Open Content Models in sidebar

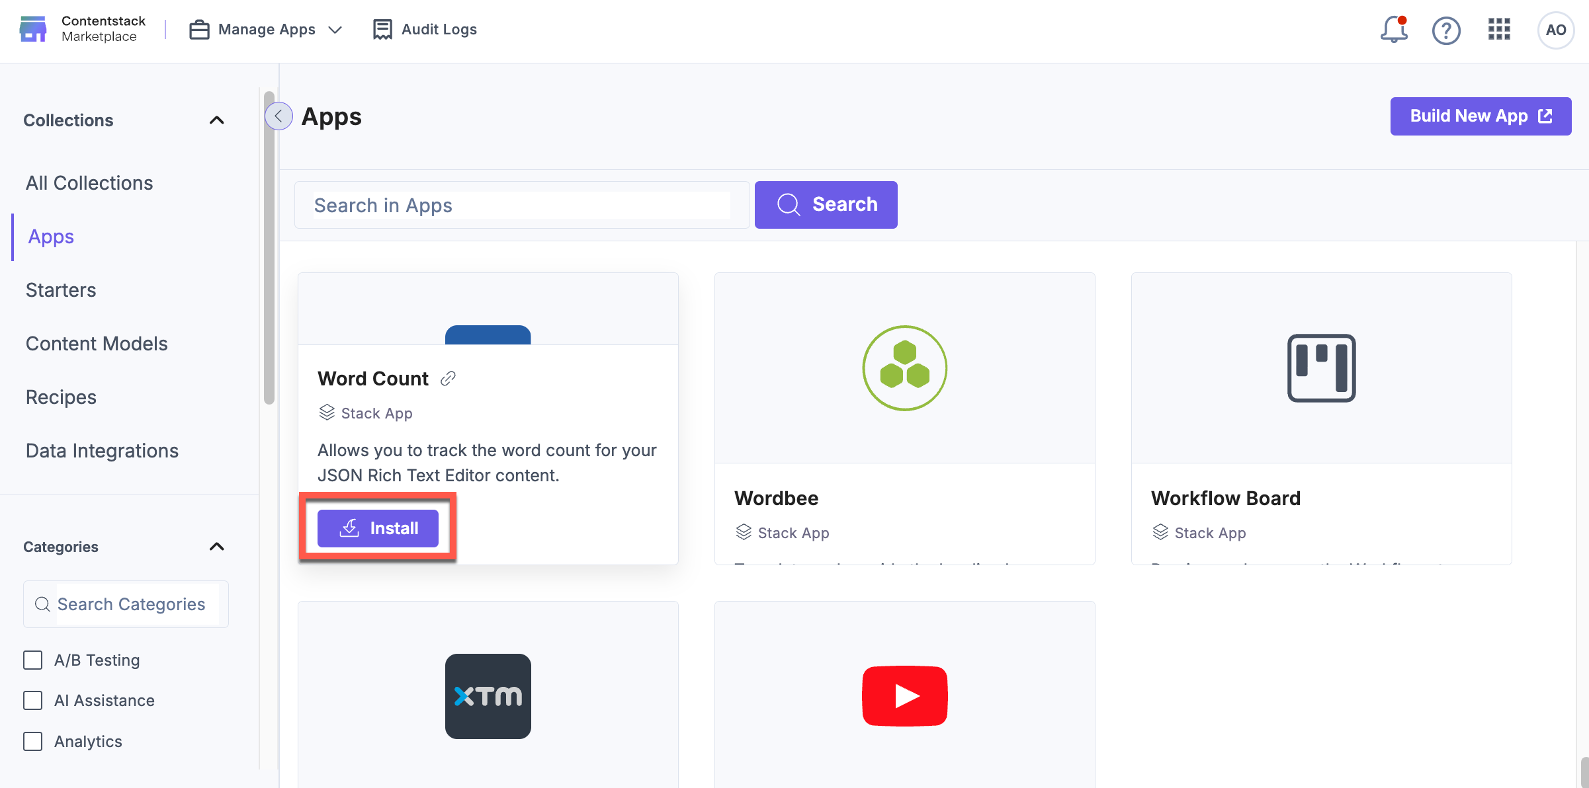coord(97,344)
